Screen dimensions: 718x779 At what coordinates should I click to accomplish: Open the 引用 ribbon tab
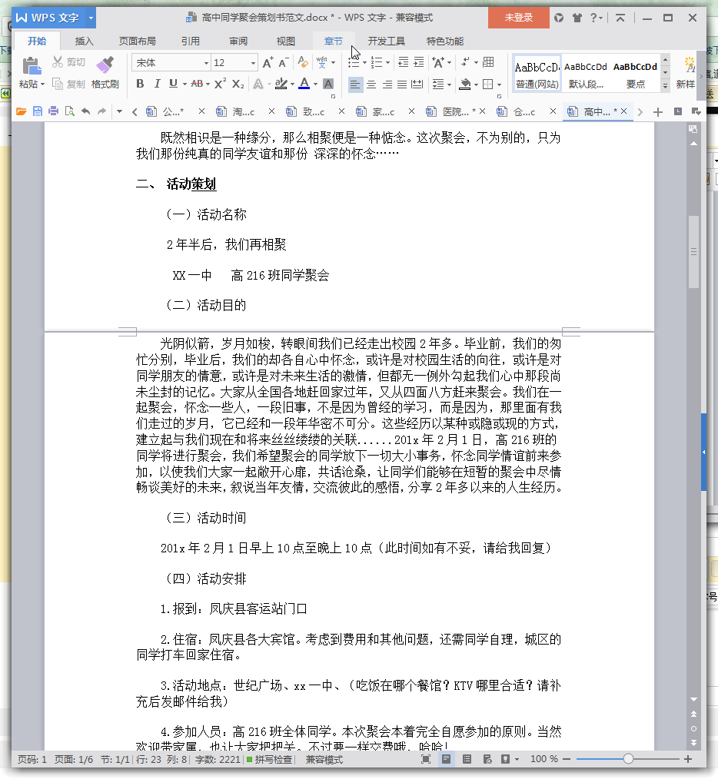(191, 41)
